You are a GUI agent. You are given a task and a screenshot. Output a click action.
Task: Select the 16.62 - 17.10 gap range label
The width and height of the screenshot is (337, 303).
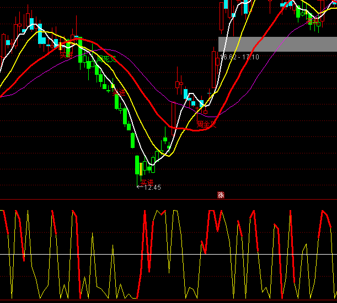pos(239,57)
